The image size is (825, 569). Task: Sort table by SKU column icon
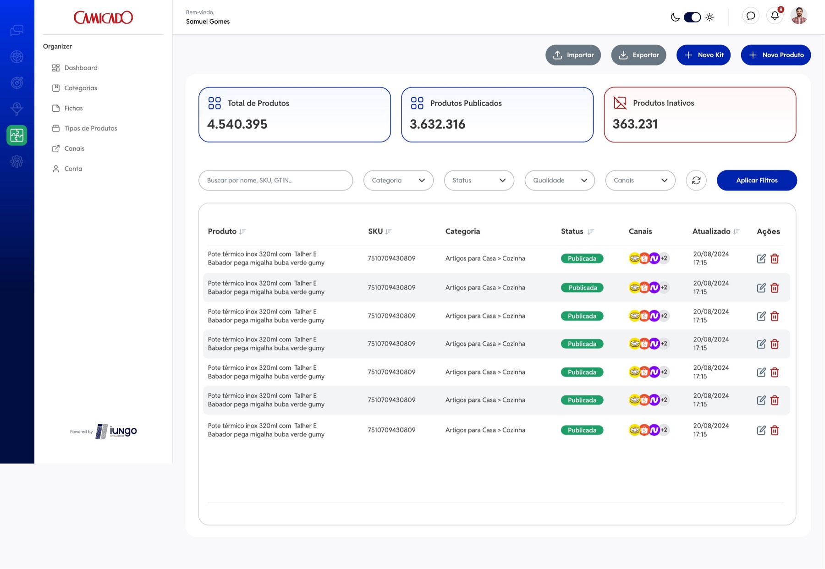pyautogui.click(x=389, y=232)
